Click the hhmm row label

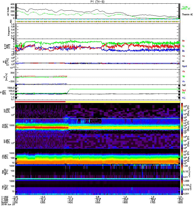coord(4,203)
